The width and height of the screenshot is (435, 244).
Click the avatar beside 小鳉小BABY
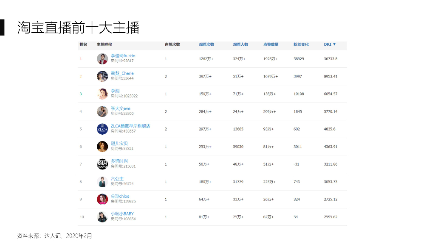point(102,217)
